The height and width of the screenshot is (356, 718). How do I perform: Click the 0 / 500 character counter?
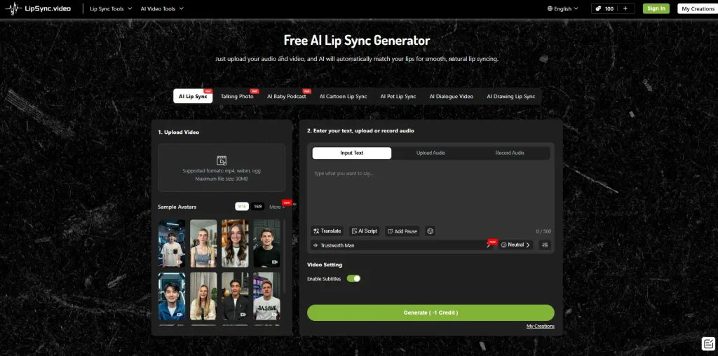point(543,231)
